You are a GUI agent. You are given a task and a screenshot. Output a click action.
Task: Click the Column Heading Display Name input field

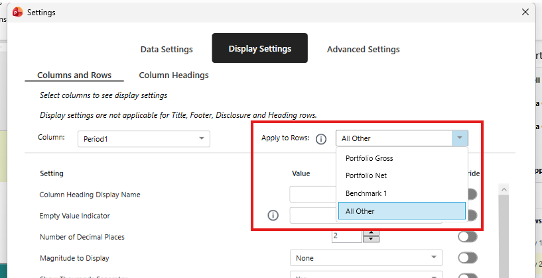coord(312,195)
